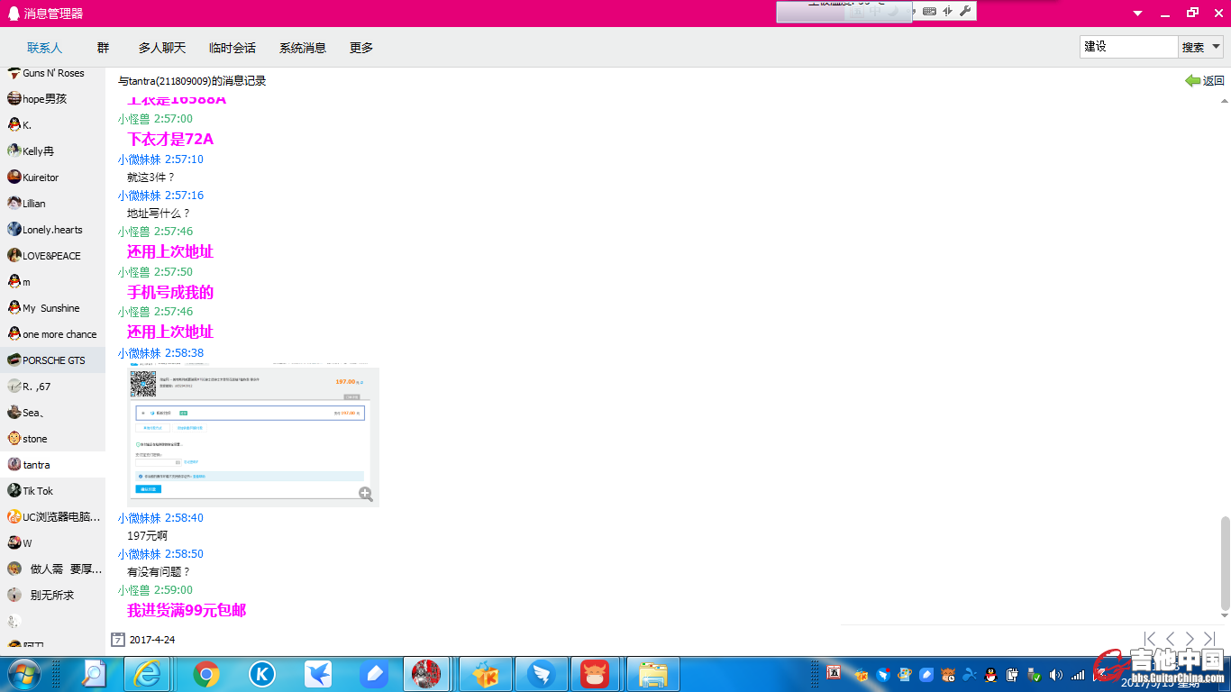Click the IME wrench settings icon
1231x692 pixels.
pos(965,12)
